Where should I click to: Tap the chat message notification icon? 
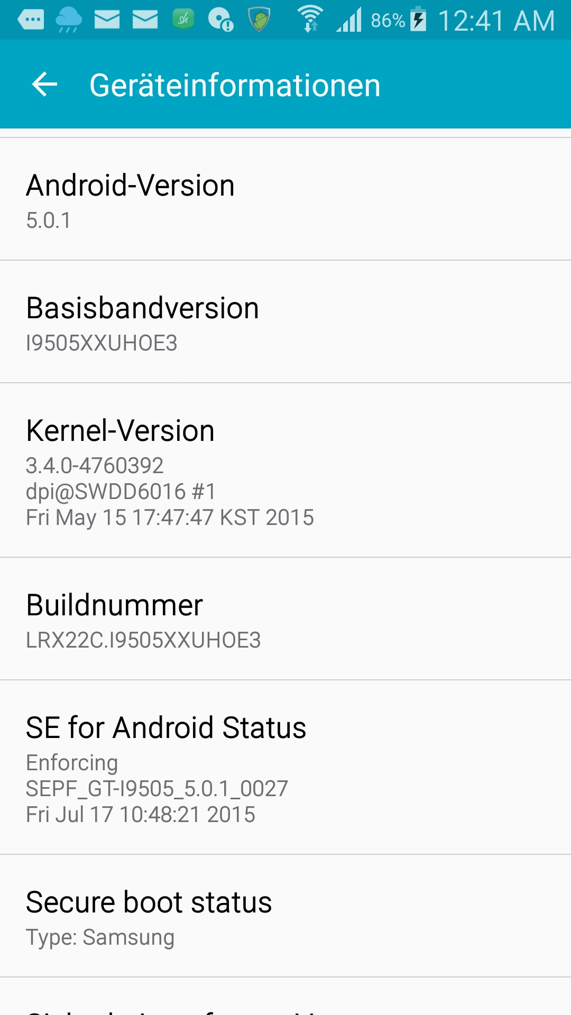(31, 20)
